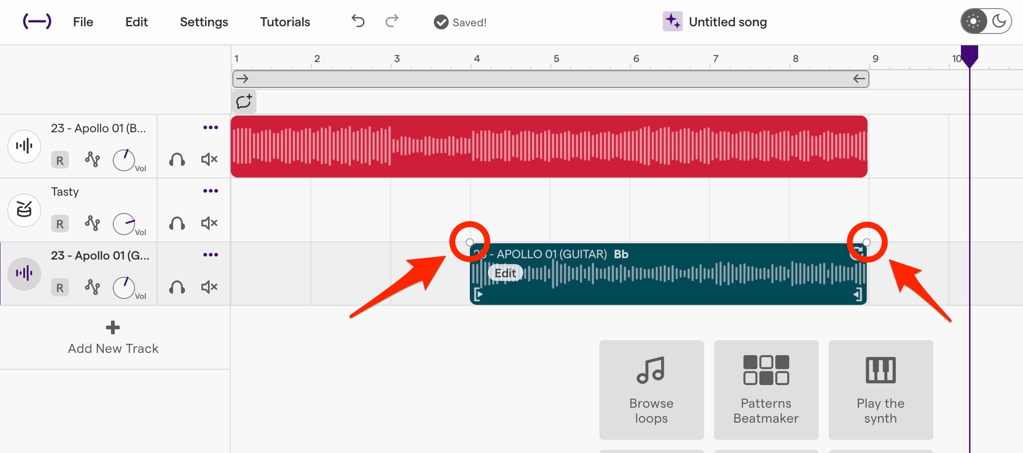
Task: Click the Apollo 01 (B...) waveform track icon
Action: point(24,146)
